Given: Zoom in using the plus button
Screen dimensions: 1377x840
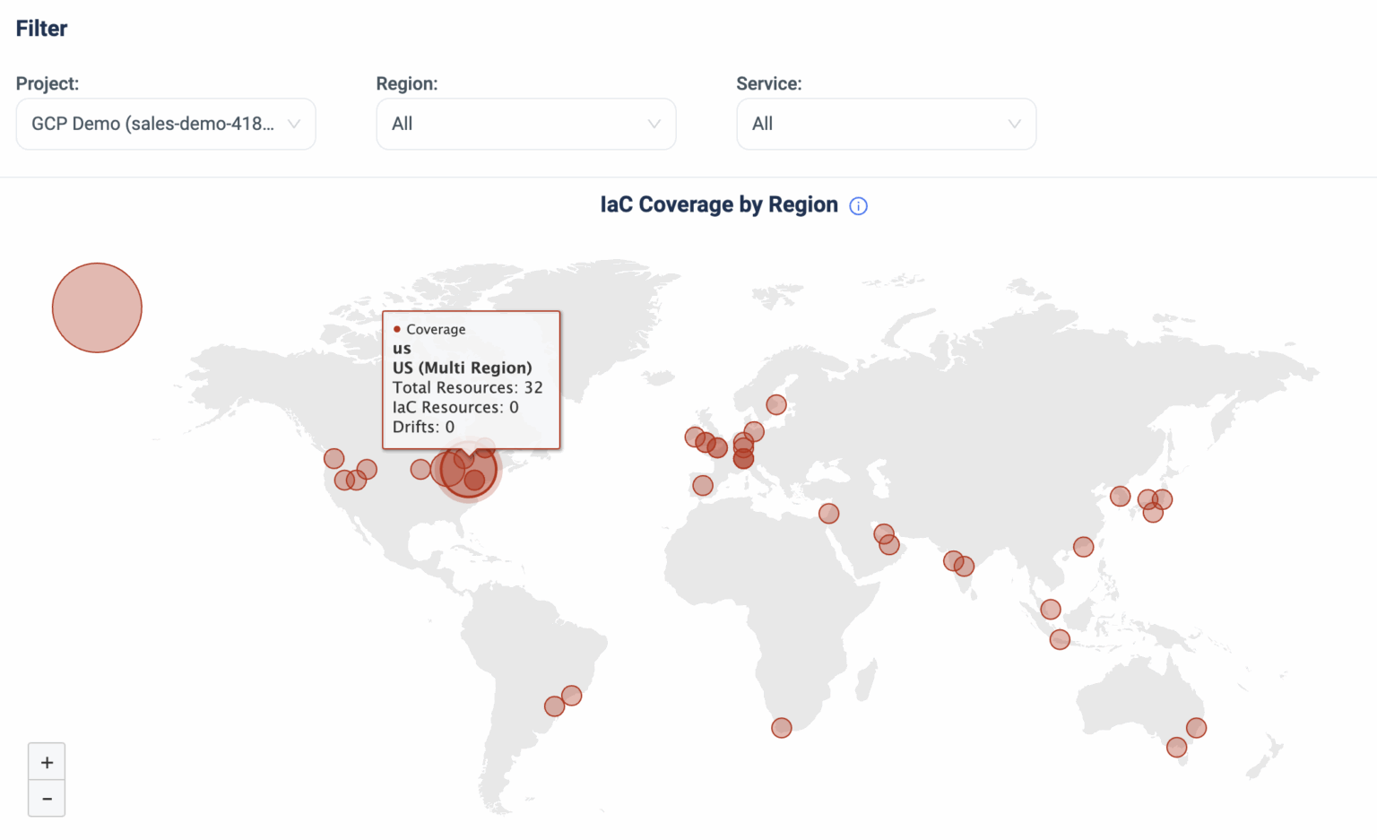Looking at the screenshot, I should 47,761.
